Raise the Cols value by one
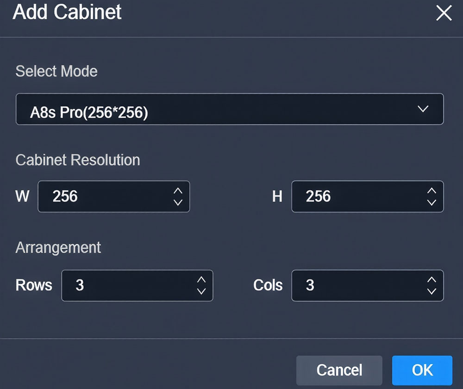Screen dimensions: 463x389 point(432,280)
